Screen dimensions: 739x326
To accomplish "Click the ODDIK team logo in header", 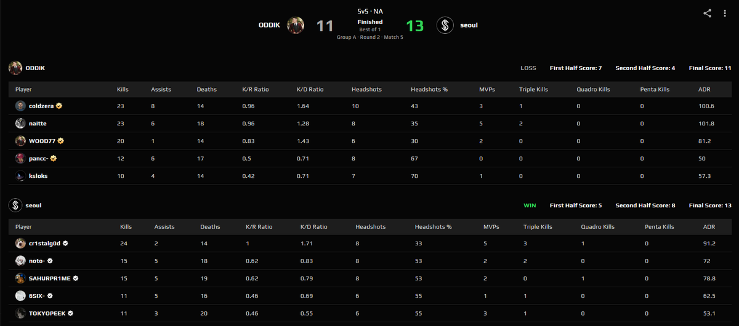I will [296, 25].
